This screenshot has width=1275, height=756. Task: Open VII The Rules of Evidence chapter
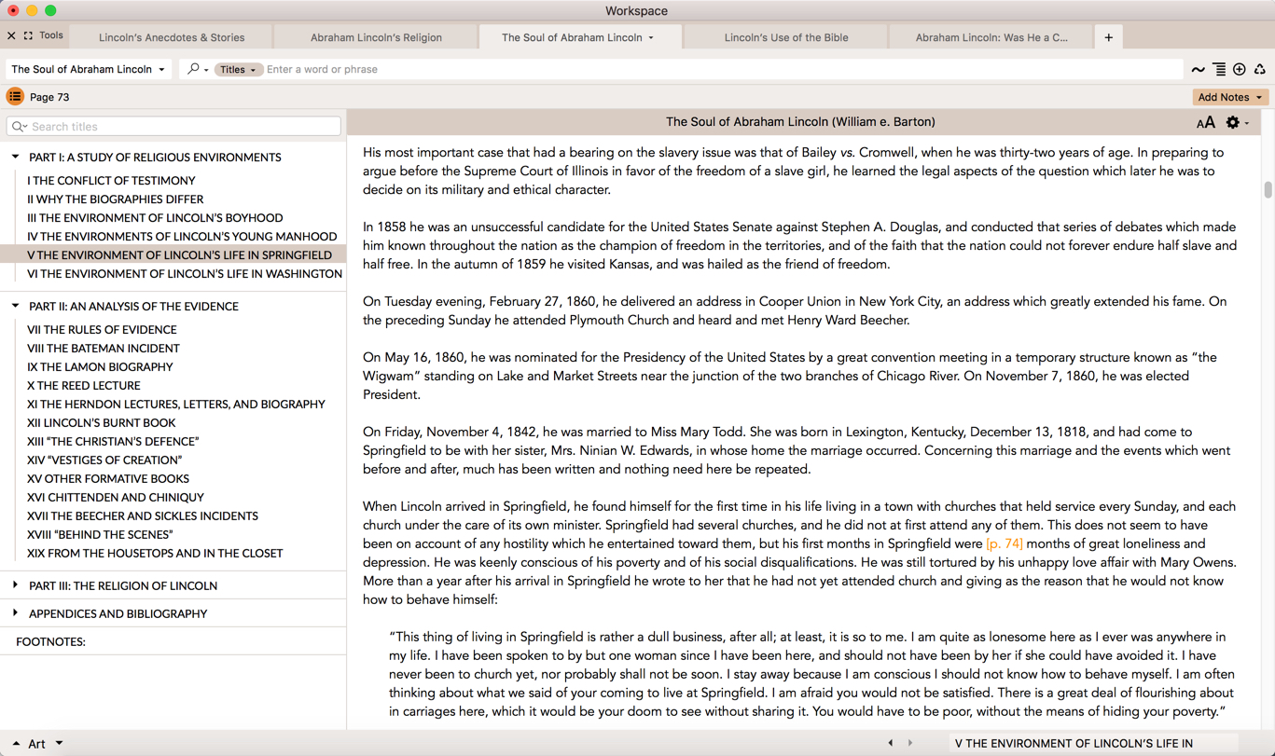pos(102,330)
